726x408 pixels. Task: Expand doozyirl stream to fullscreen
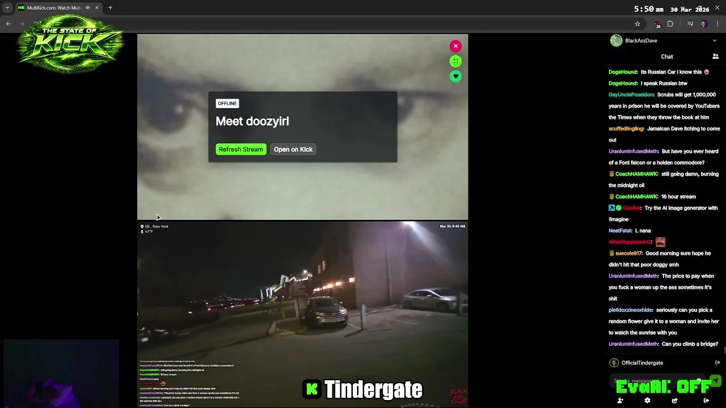pyautogui.click(x=455, y=61)
